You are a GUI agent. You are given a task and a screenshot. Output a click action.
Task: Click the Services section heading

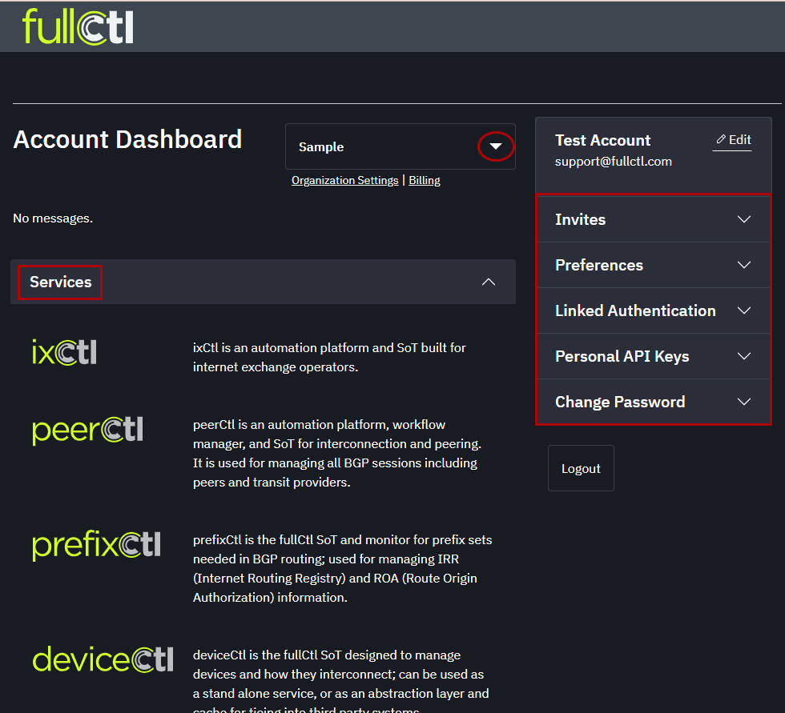click(61, 282)
